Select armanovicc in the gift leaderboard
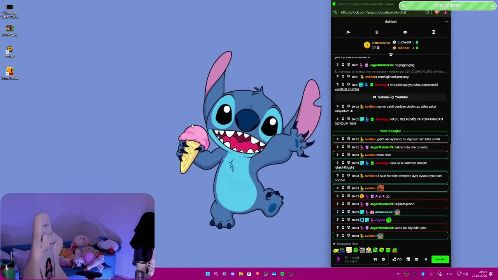Image resolution: width=498 pixels, height=280 pixels. 381,43
